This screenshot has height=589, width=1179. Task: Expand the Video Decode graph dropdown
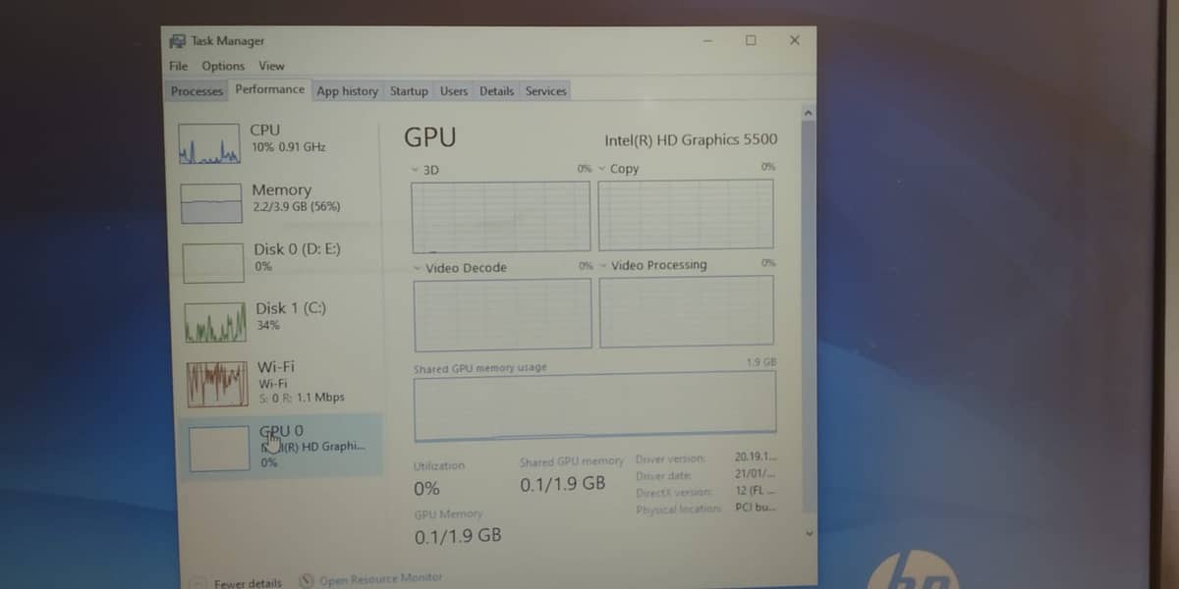coord(418,268)
